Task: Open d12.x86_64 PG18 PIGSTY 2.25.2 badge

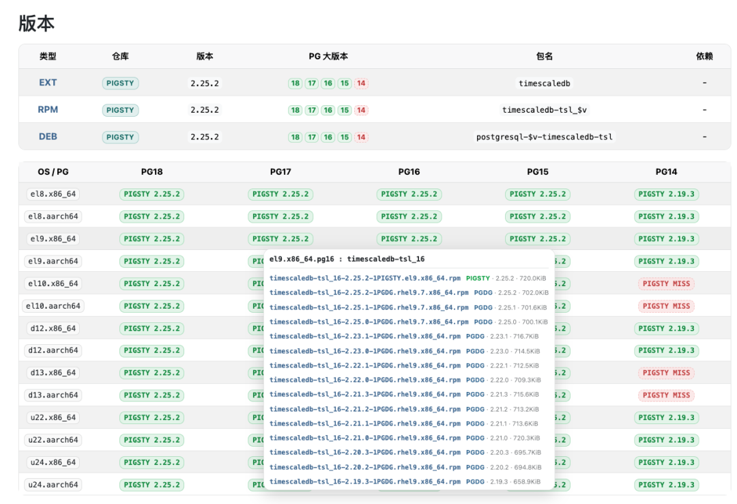Action: click(151, 328)
